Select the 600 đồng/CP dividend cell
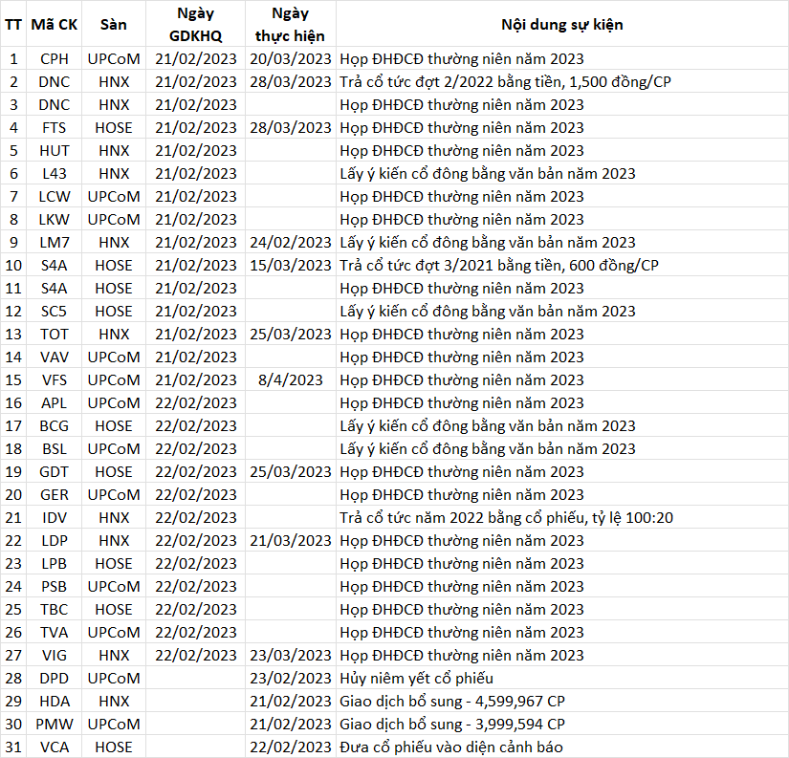This screenshot has width=789, height=758. (x=562, y=265)
